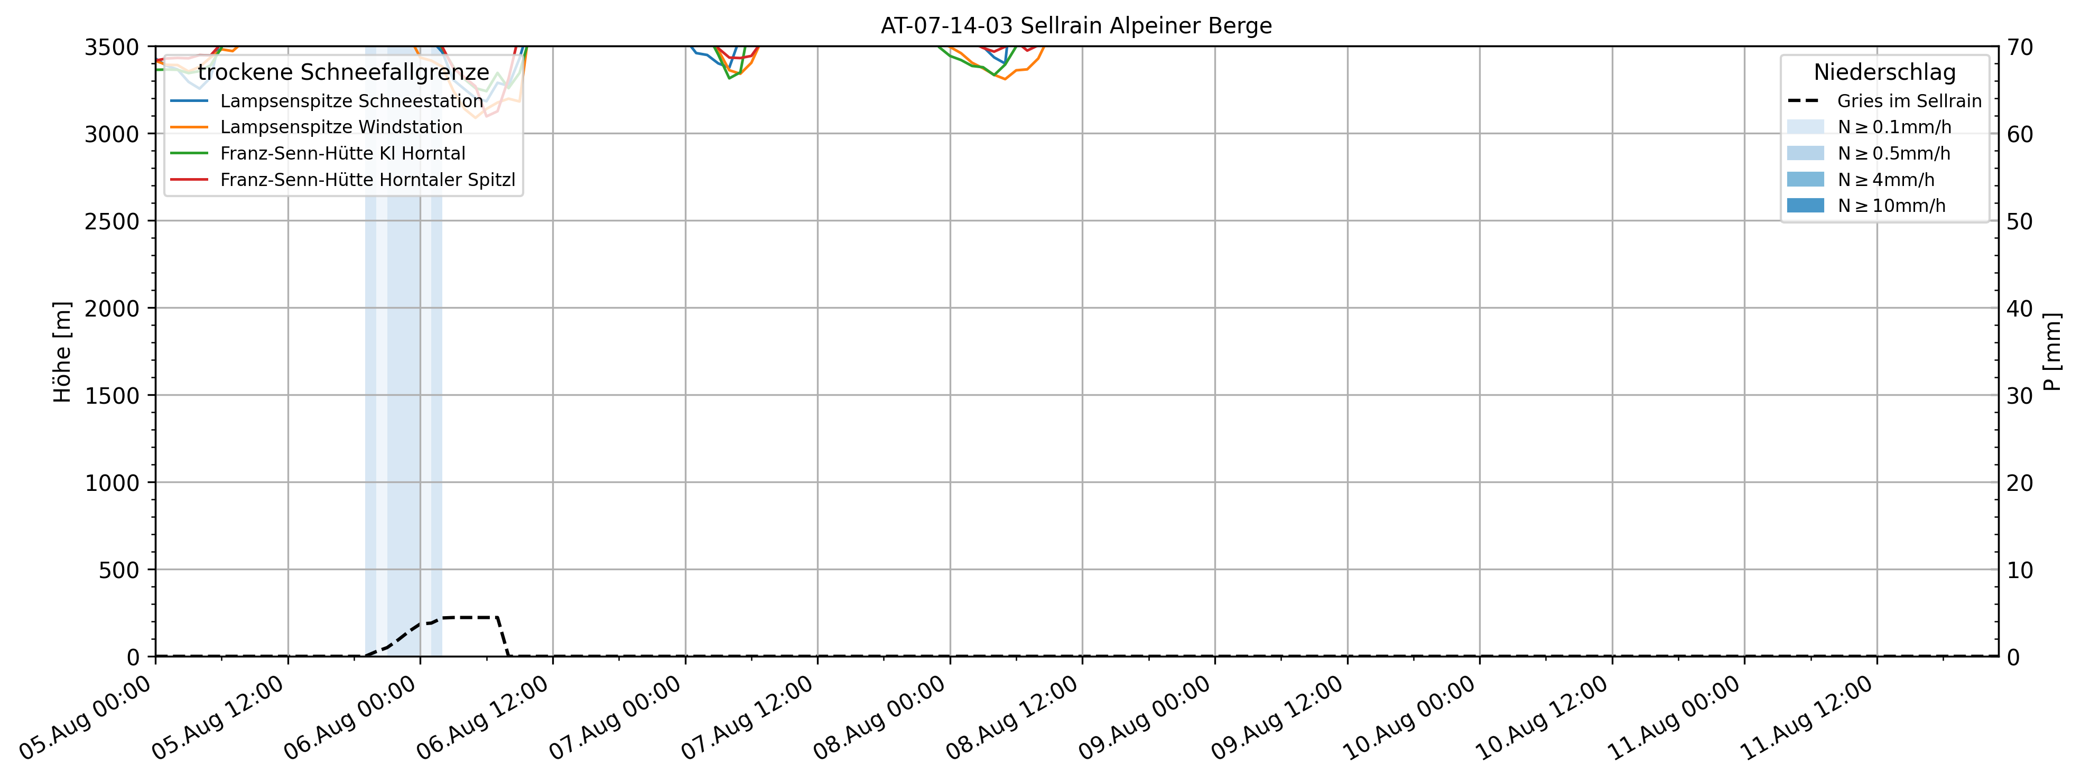Image resolution: width=2081 pixels, height=781 pixels.
Task: Click the N ≥ 0.5mm/h color swatch
Action: coord(1805,153)
